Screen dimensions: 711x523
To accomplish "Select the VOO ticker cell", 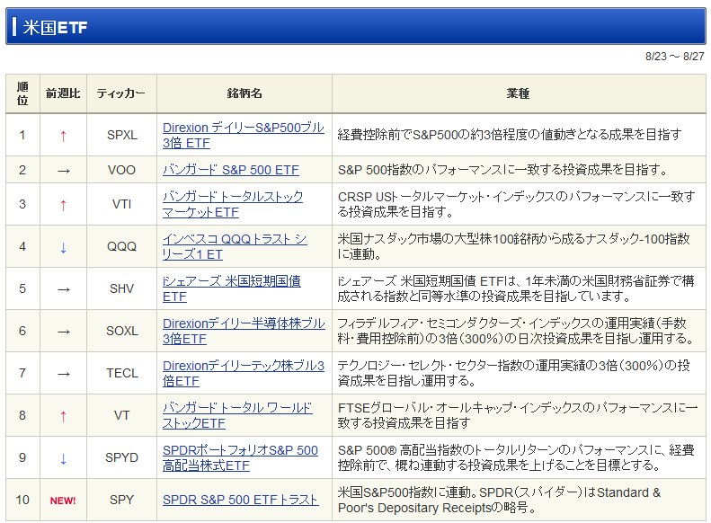I will [x=122, y=170].
